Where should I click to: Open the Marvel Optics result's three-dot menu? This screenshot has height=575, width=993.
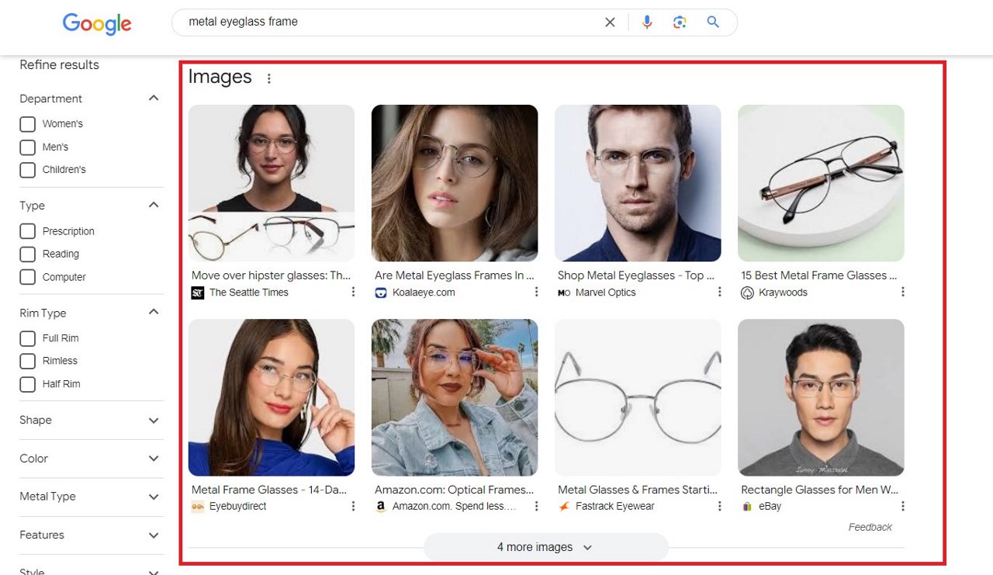point(719,292)
